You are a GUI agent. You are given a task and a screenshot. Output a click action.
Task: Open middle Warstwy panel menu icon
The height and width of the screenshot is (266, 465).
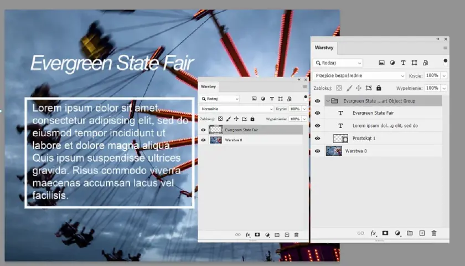point(305,86)
